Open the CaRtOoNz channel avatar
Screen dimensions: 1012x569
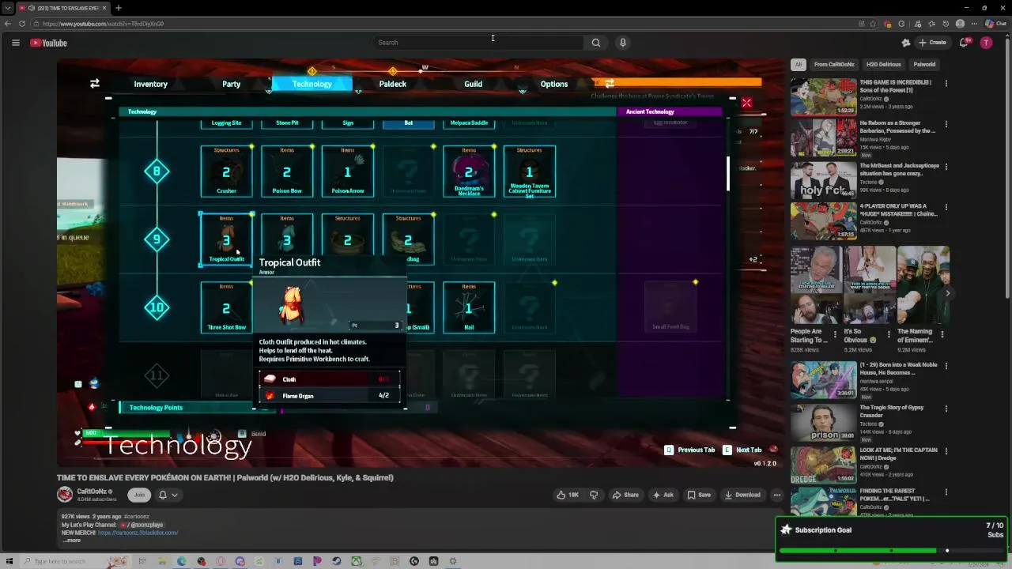click(65, 495)
